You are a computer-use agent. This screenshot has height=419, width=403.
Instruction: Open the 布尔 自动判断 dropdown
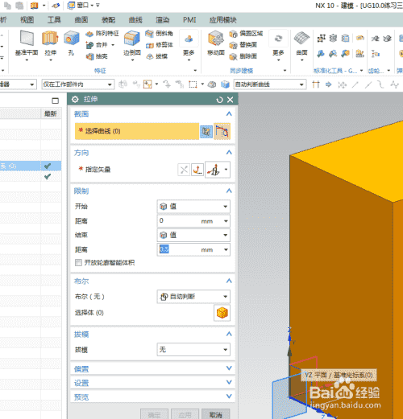click(x=193, y=297)
